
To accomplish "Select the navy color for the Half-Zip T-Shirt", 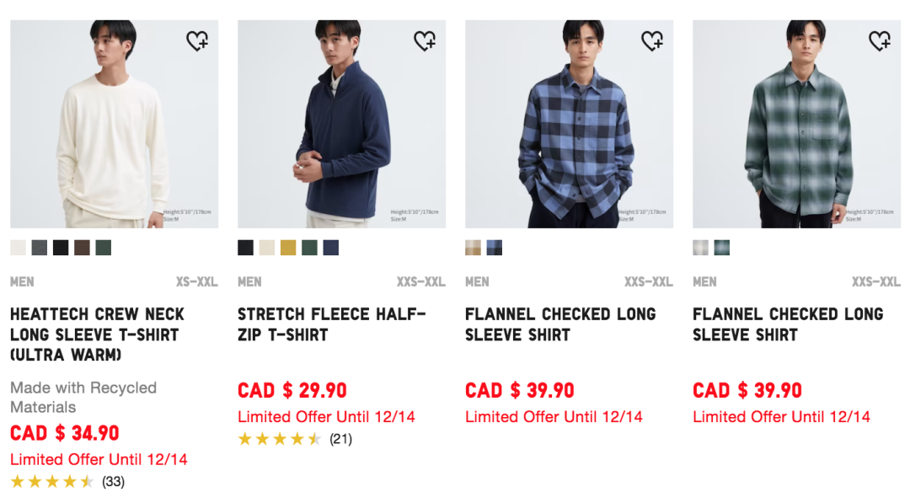I will pos(330,247).
